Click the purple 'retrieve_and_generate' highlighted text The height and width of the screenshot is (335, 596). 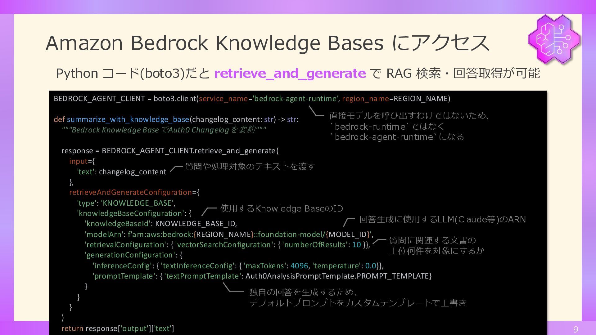290,74
